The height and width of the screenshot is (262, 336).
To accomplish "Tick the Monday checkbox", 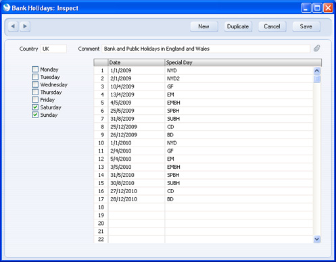I will (x=35, y=69).
